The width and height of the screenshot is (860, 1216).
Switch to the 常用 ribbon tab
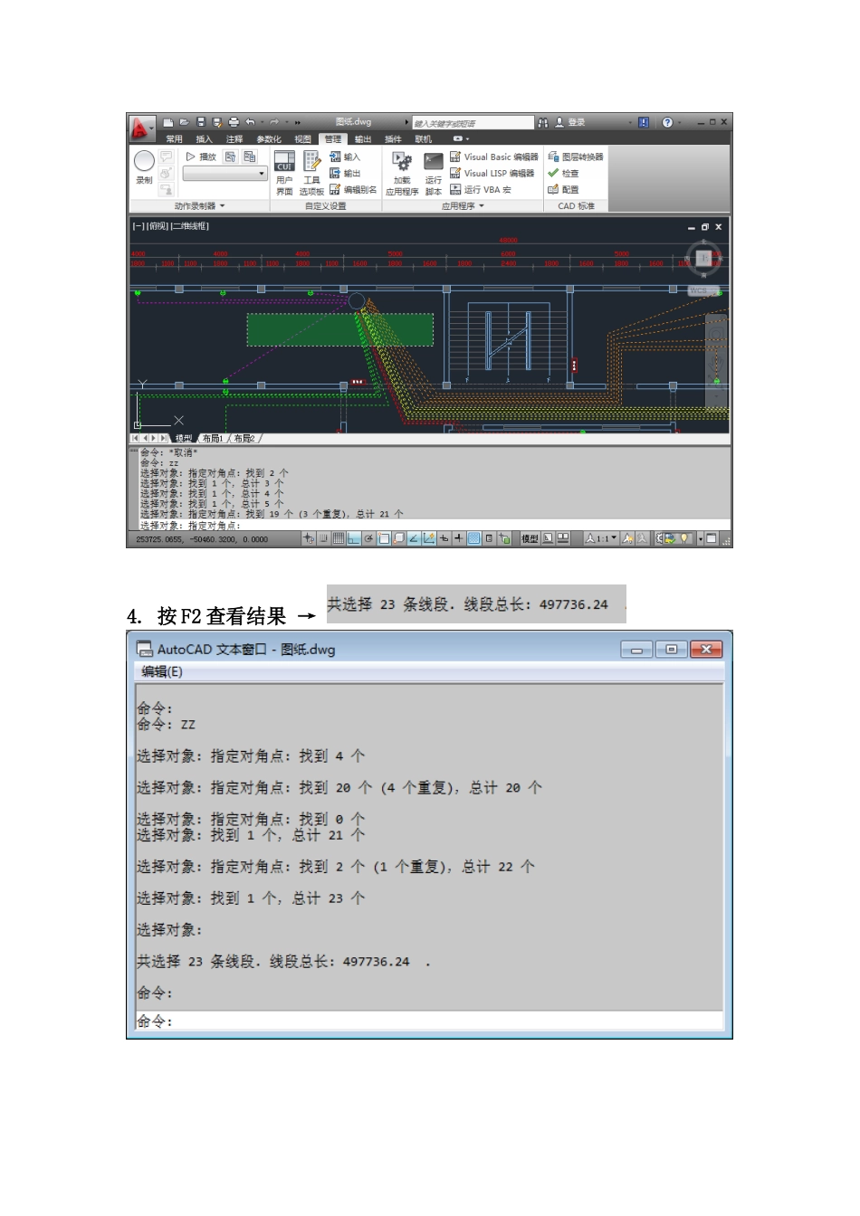click(175, 139)
